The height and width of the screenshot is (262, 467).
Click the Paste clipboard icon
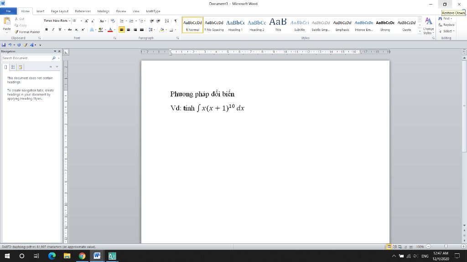point(6,21)
